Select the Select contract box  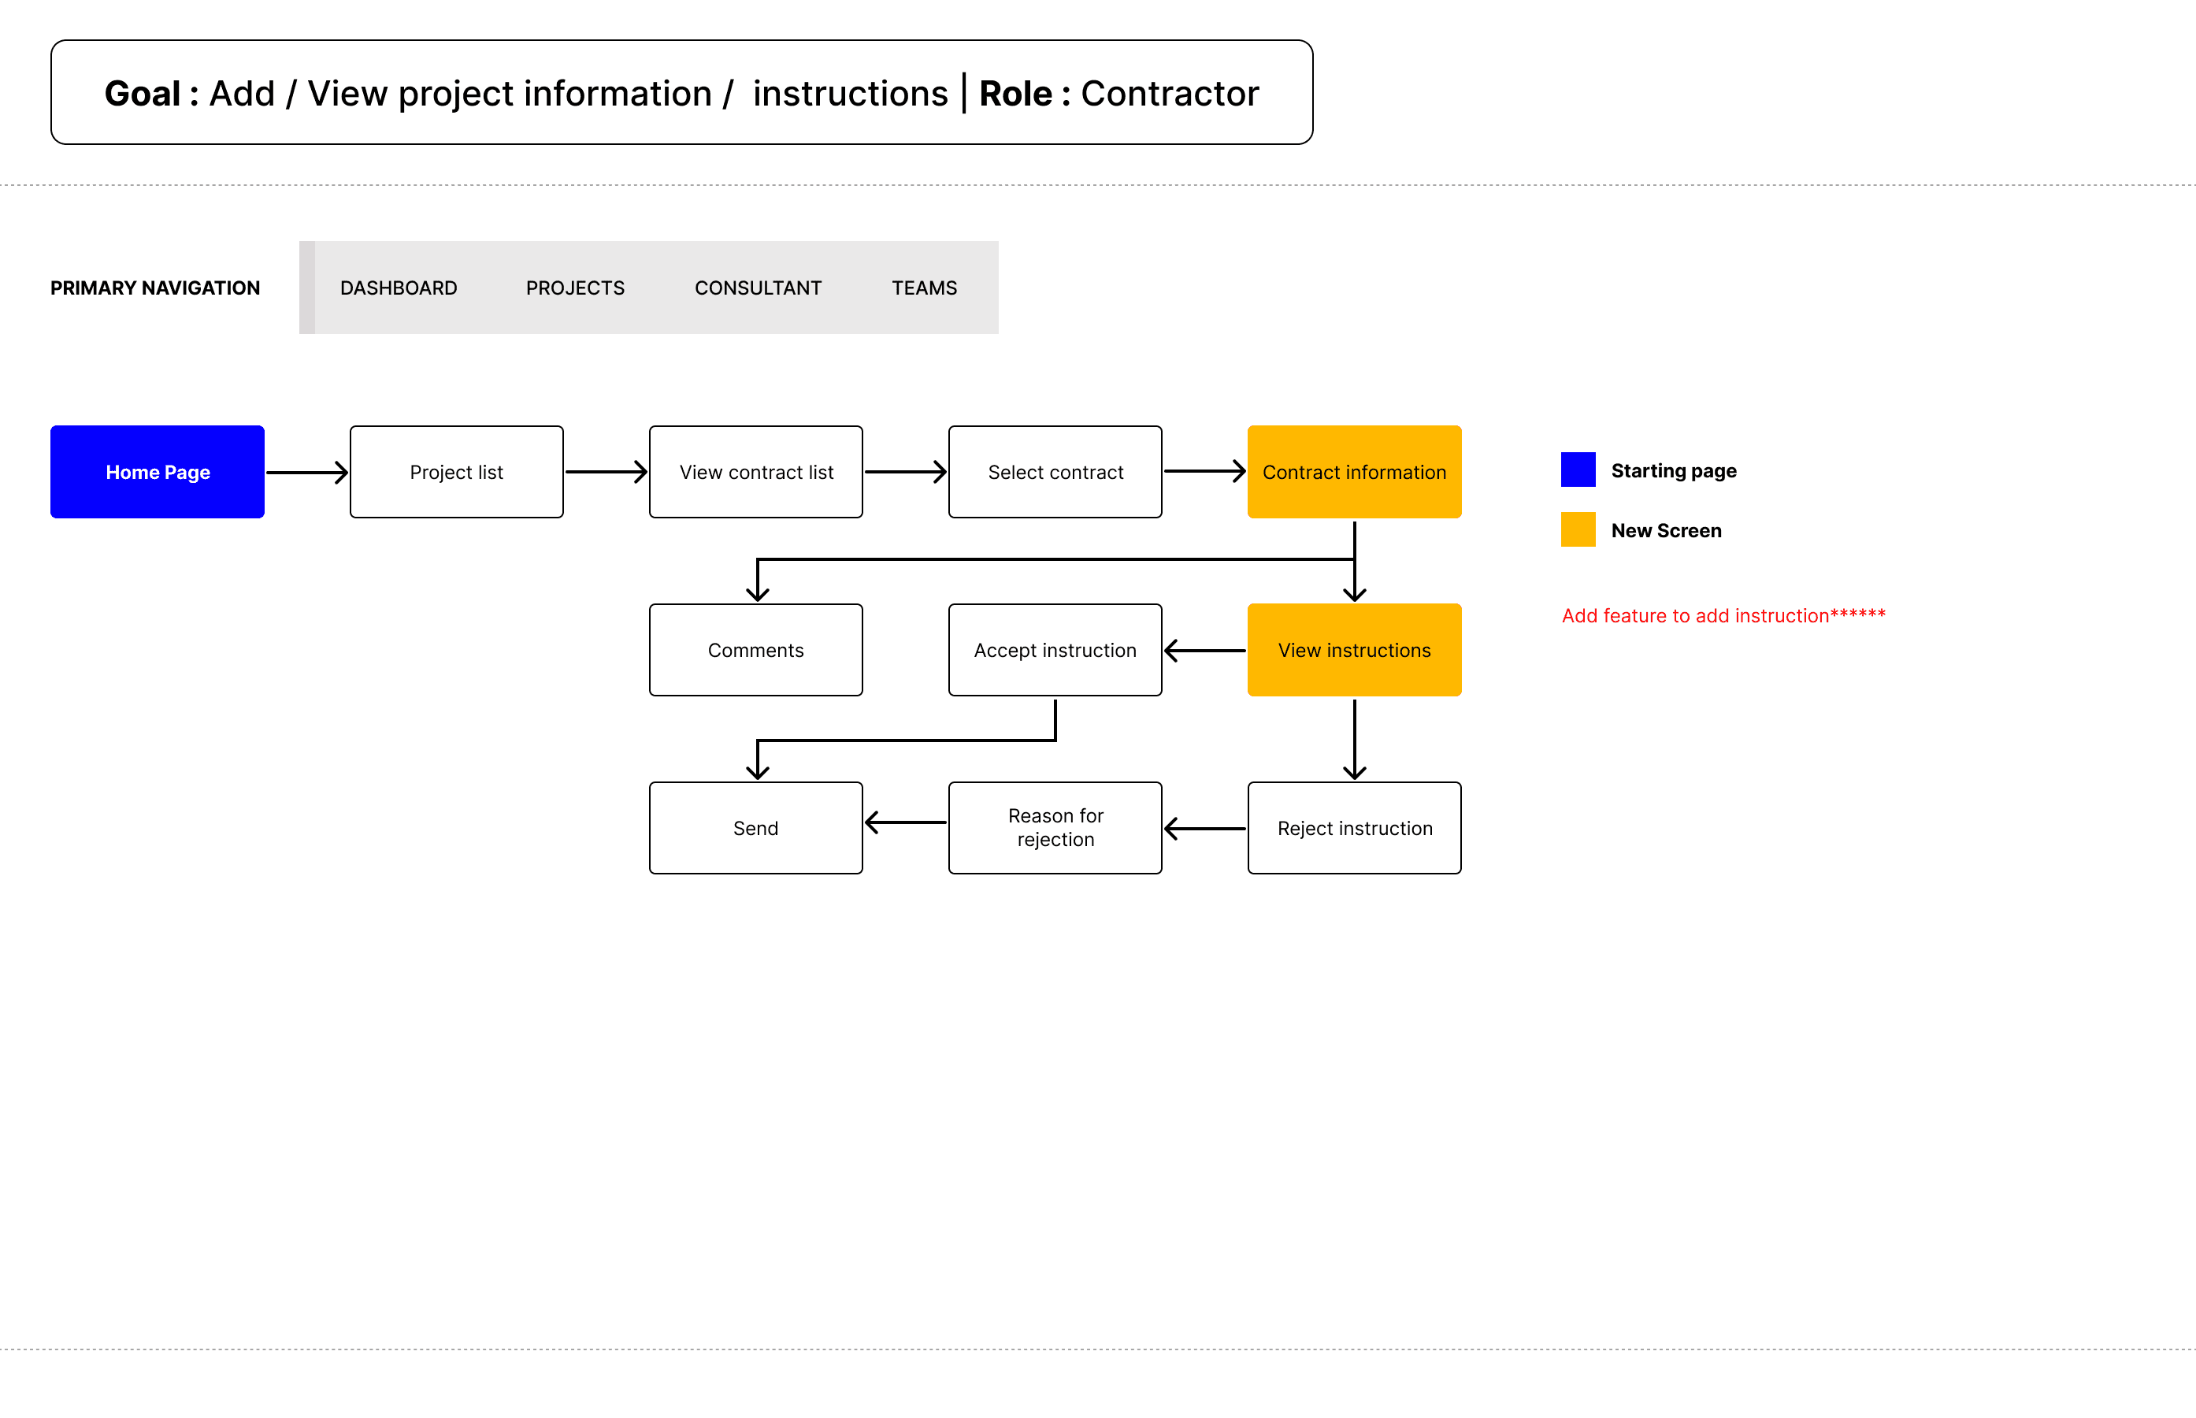click(x=1055, y=471)
